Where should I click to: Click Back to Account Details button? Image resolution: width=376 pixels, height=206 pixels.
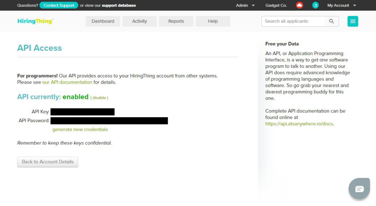coord(48,162)
